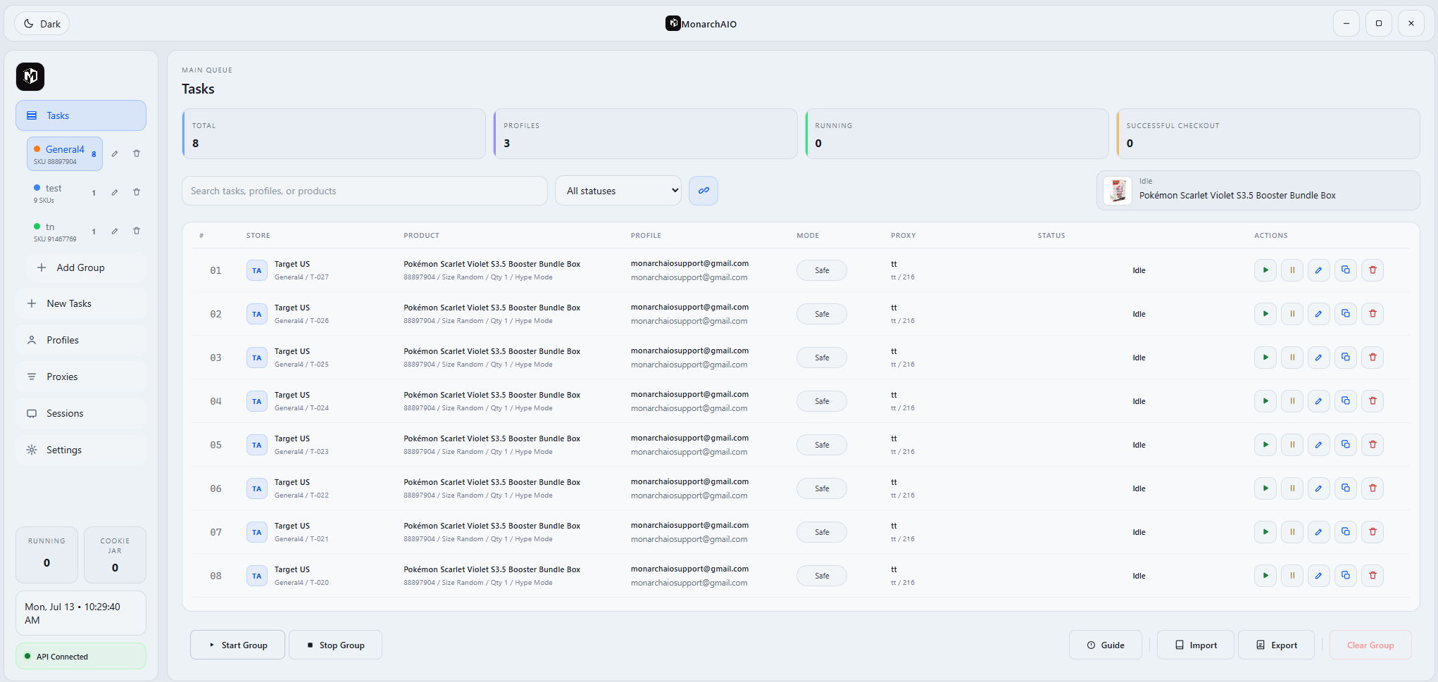The height and width of the screenshot is (682, 1438).
Task: Edit the tn group
Action: tap(115, 231)
